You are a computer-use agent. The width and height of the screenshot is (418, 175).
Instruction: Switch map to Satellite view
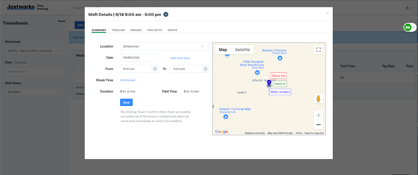click(242, 50)
